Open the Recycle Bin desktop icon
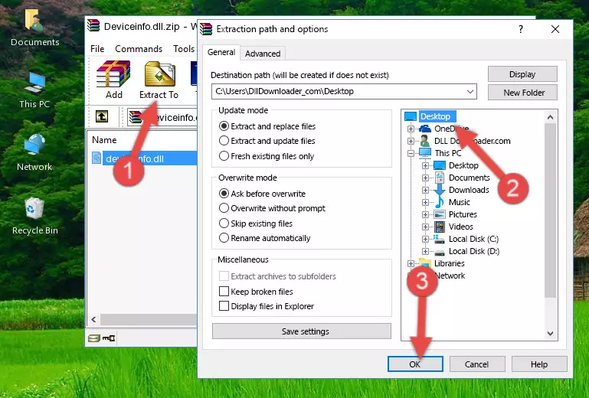 click(34, 216)
